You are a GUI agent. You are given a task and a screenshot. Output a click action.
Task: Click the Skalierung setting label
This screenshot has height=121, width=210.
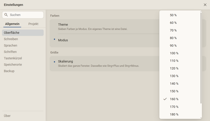pyautogui.click(x=65, y=61)
